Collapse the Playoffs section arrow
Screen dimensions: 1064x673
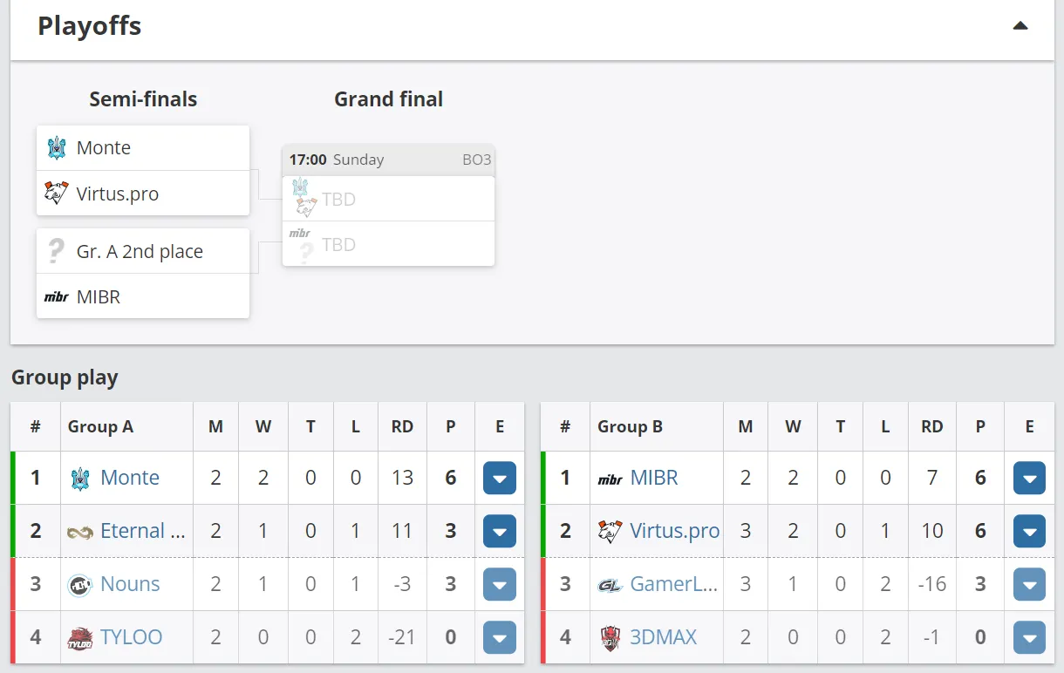pyautogui.click(x=1020, y=26)
